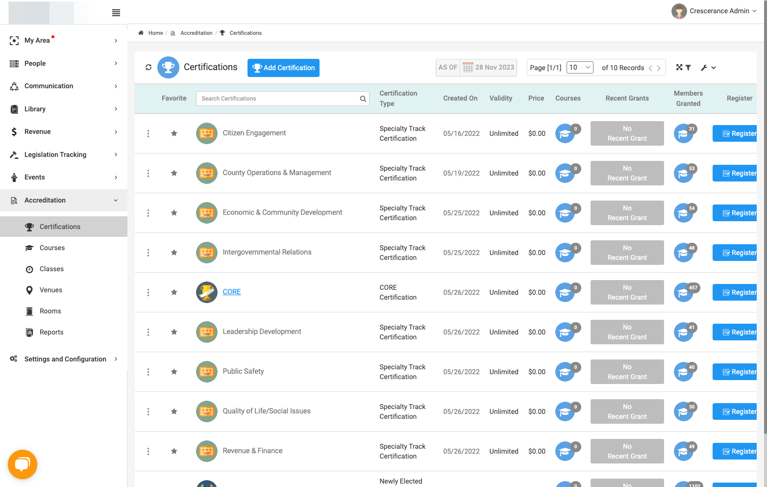Expand the Revenue sidebar section

pos(64,131)
